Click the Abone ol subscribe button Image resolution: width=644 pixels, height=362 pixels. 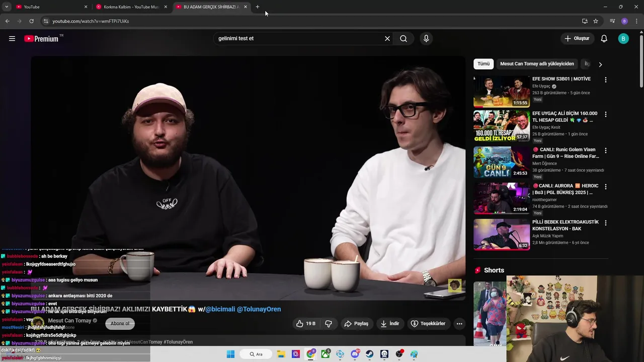point(120,324)
